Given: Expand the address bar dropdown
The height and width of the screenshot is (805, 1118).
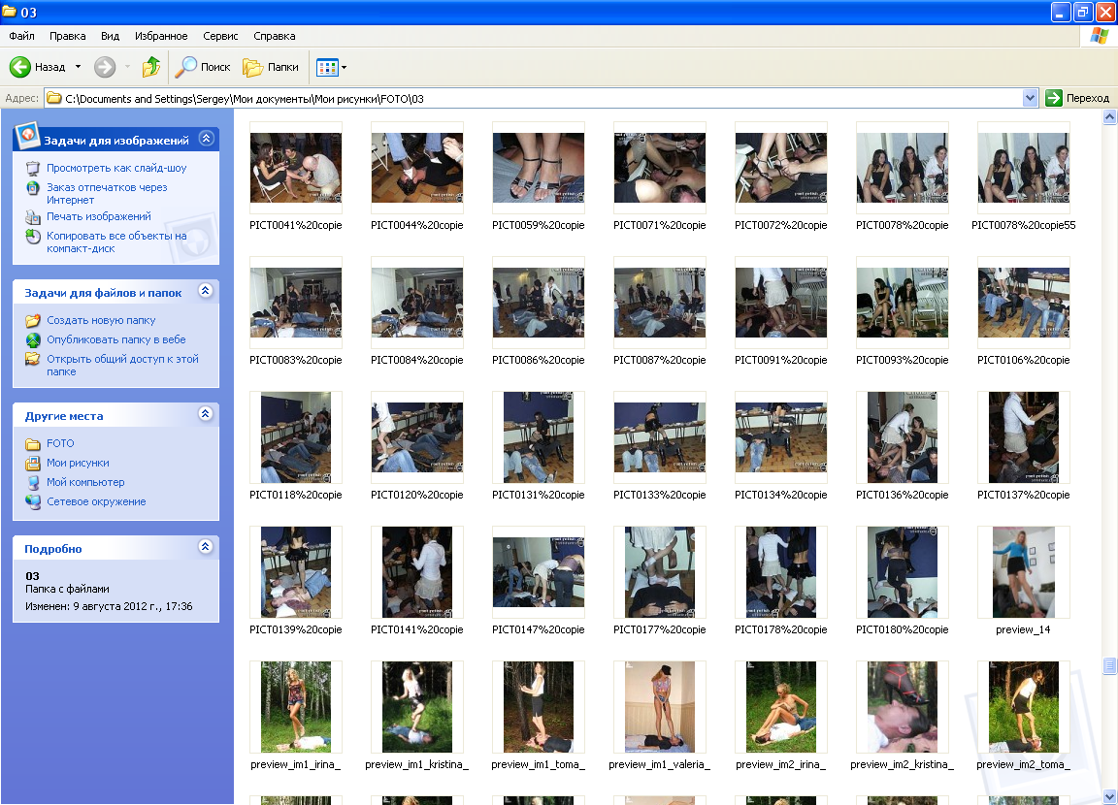Looking at the screenshot, I should click(1030, 98).
